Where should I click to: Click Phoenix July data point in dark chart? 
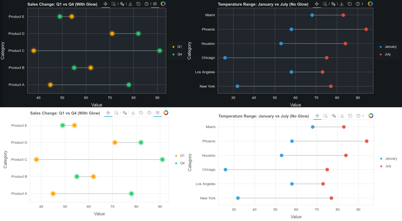[x=366, y=29]
